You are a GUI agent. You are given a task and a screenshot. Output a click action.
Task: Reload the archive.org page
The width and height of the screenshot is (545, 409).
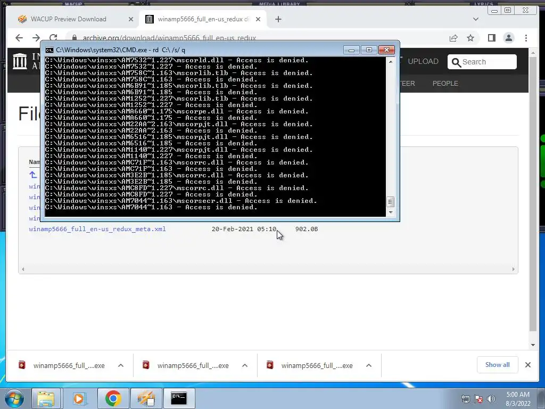(53, 38)
